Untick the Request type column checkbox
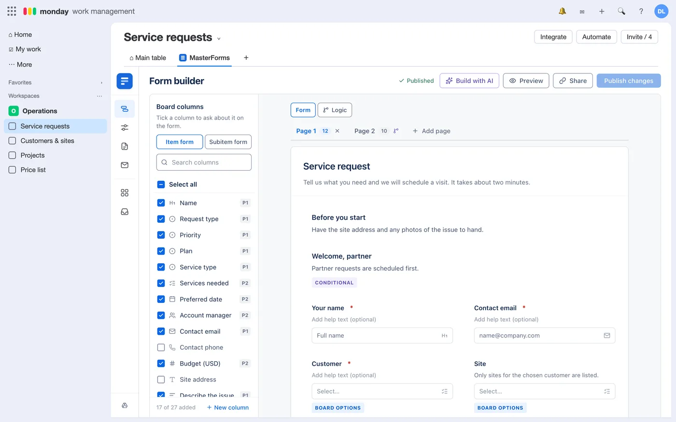 (x=161, y=219)
